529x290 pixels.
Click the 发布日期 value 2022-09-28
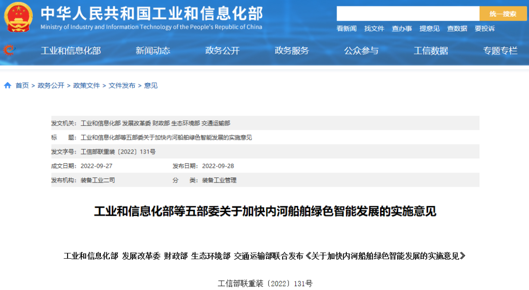pyautogui.click(x=218, y=166)
